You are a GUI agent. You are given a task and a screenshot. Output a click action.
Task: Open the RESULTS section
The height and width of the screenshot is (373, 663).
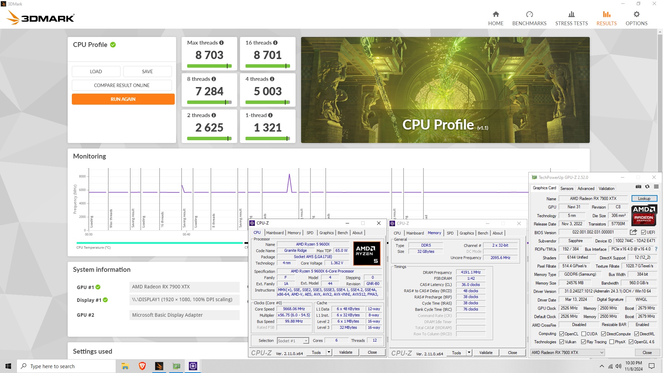(x=607, y=18)
